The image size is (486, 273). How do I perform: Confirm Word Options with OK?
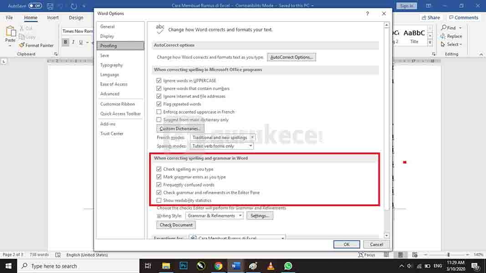pos(347,244)
